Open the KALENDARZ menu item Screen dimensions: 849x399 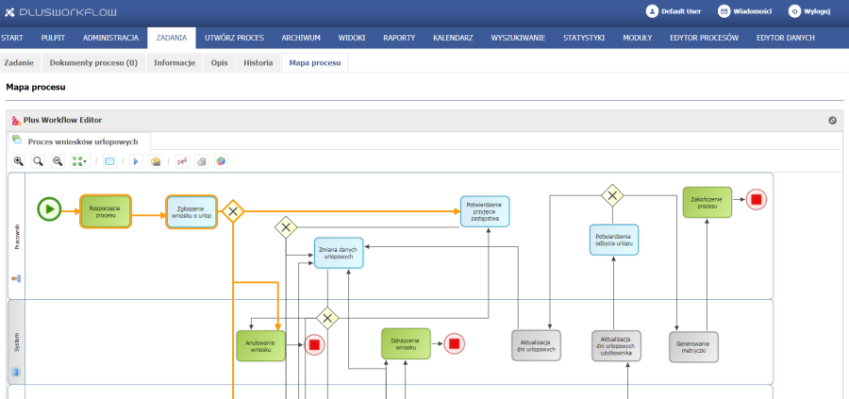(x=453, y=38)
